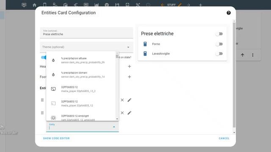271x152 pixels.
Task: Click the Title field containing Prese elettriche
Action: coord(86,33)
